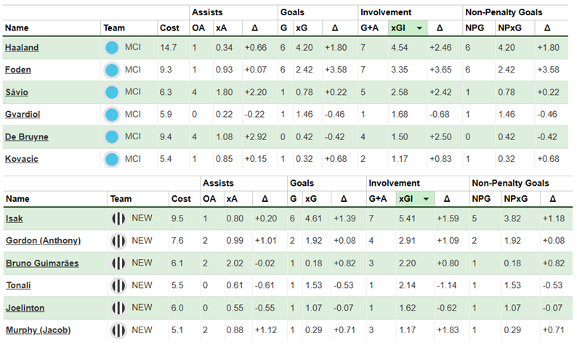The height and width of the screenshot is (344, 577).
Task: Select Foden's xGI value 3.35
Action: (400, 70)
